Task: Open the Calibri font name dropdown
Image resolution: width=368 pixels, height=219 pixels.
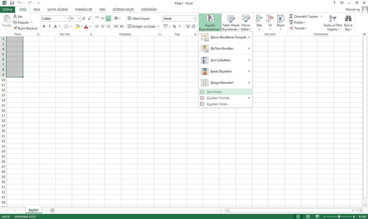Action: point(68,18)
